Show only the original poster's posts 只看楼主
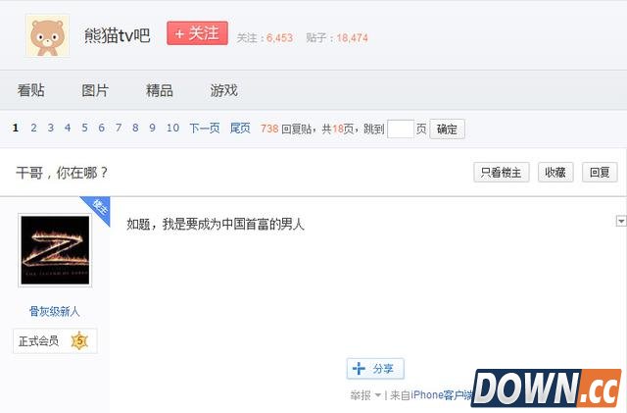This screenshot has width=627, height=413. point(502,173)
